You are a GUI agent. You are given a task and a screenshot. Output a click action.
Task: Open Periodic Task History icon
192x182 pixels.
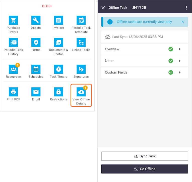coord(13,42)
